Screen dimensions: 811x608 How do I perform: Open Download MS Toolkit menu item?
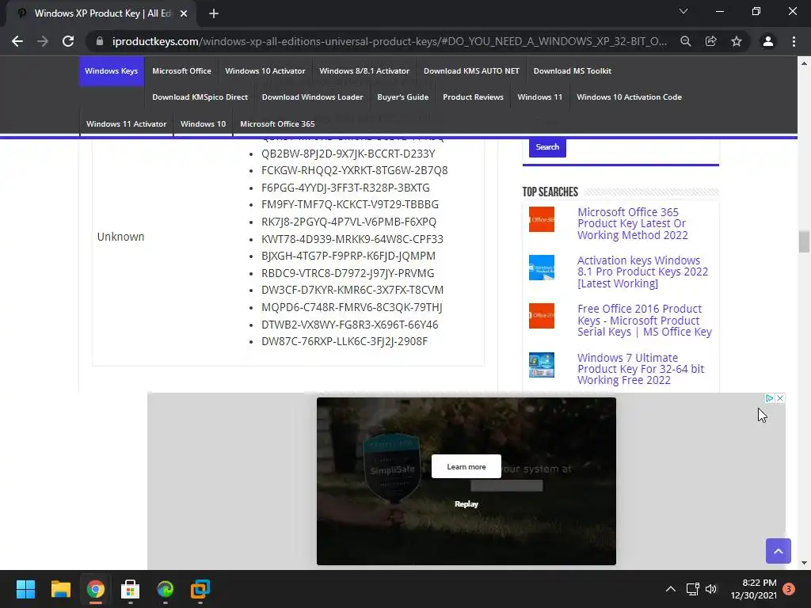(572, 70)
